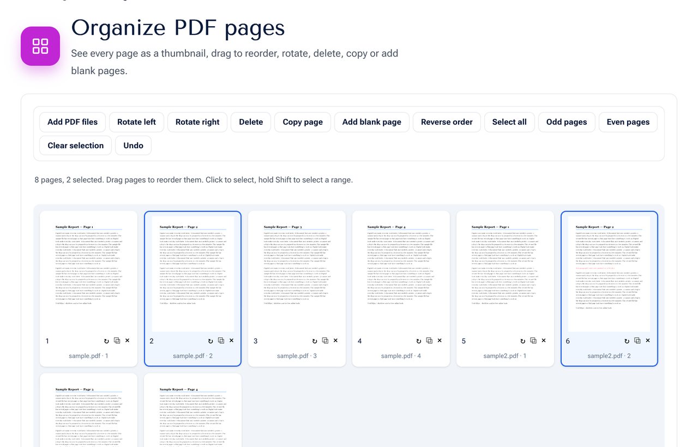Click the '8 pages, 2 selected' status text
The width and height of the screenshot is (698, 447).
tap(69, 180)
